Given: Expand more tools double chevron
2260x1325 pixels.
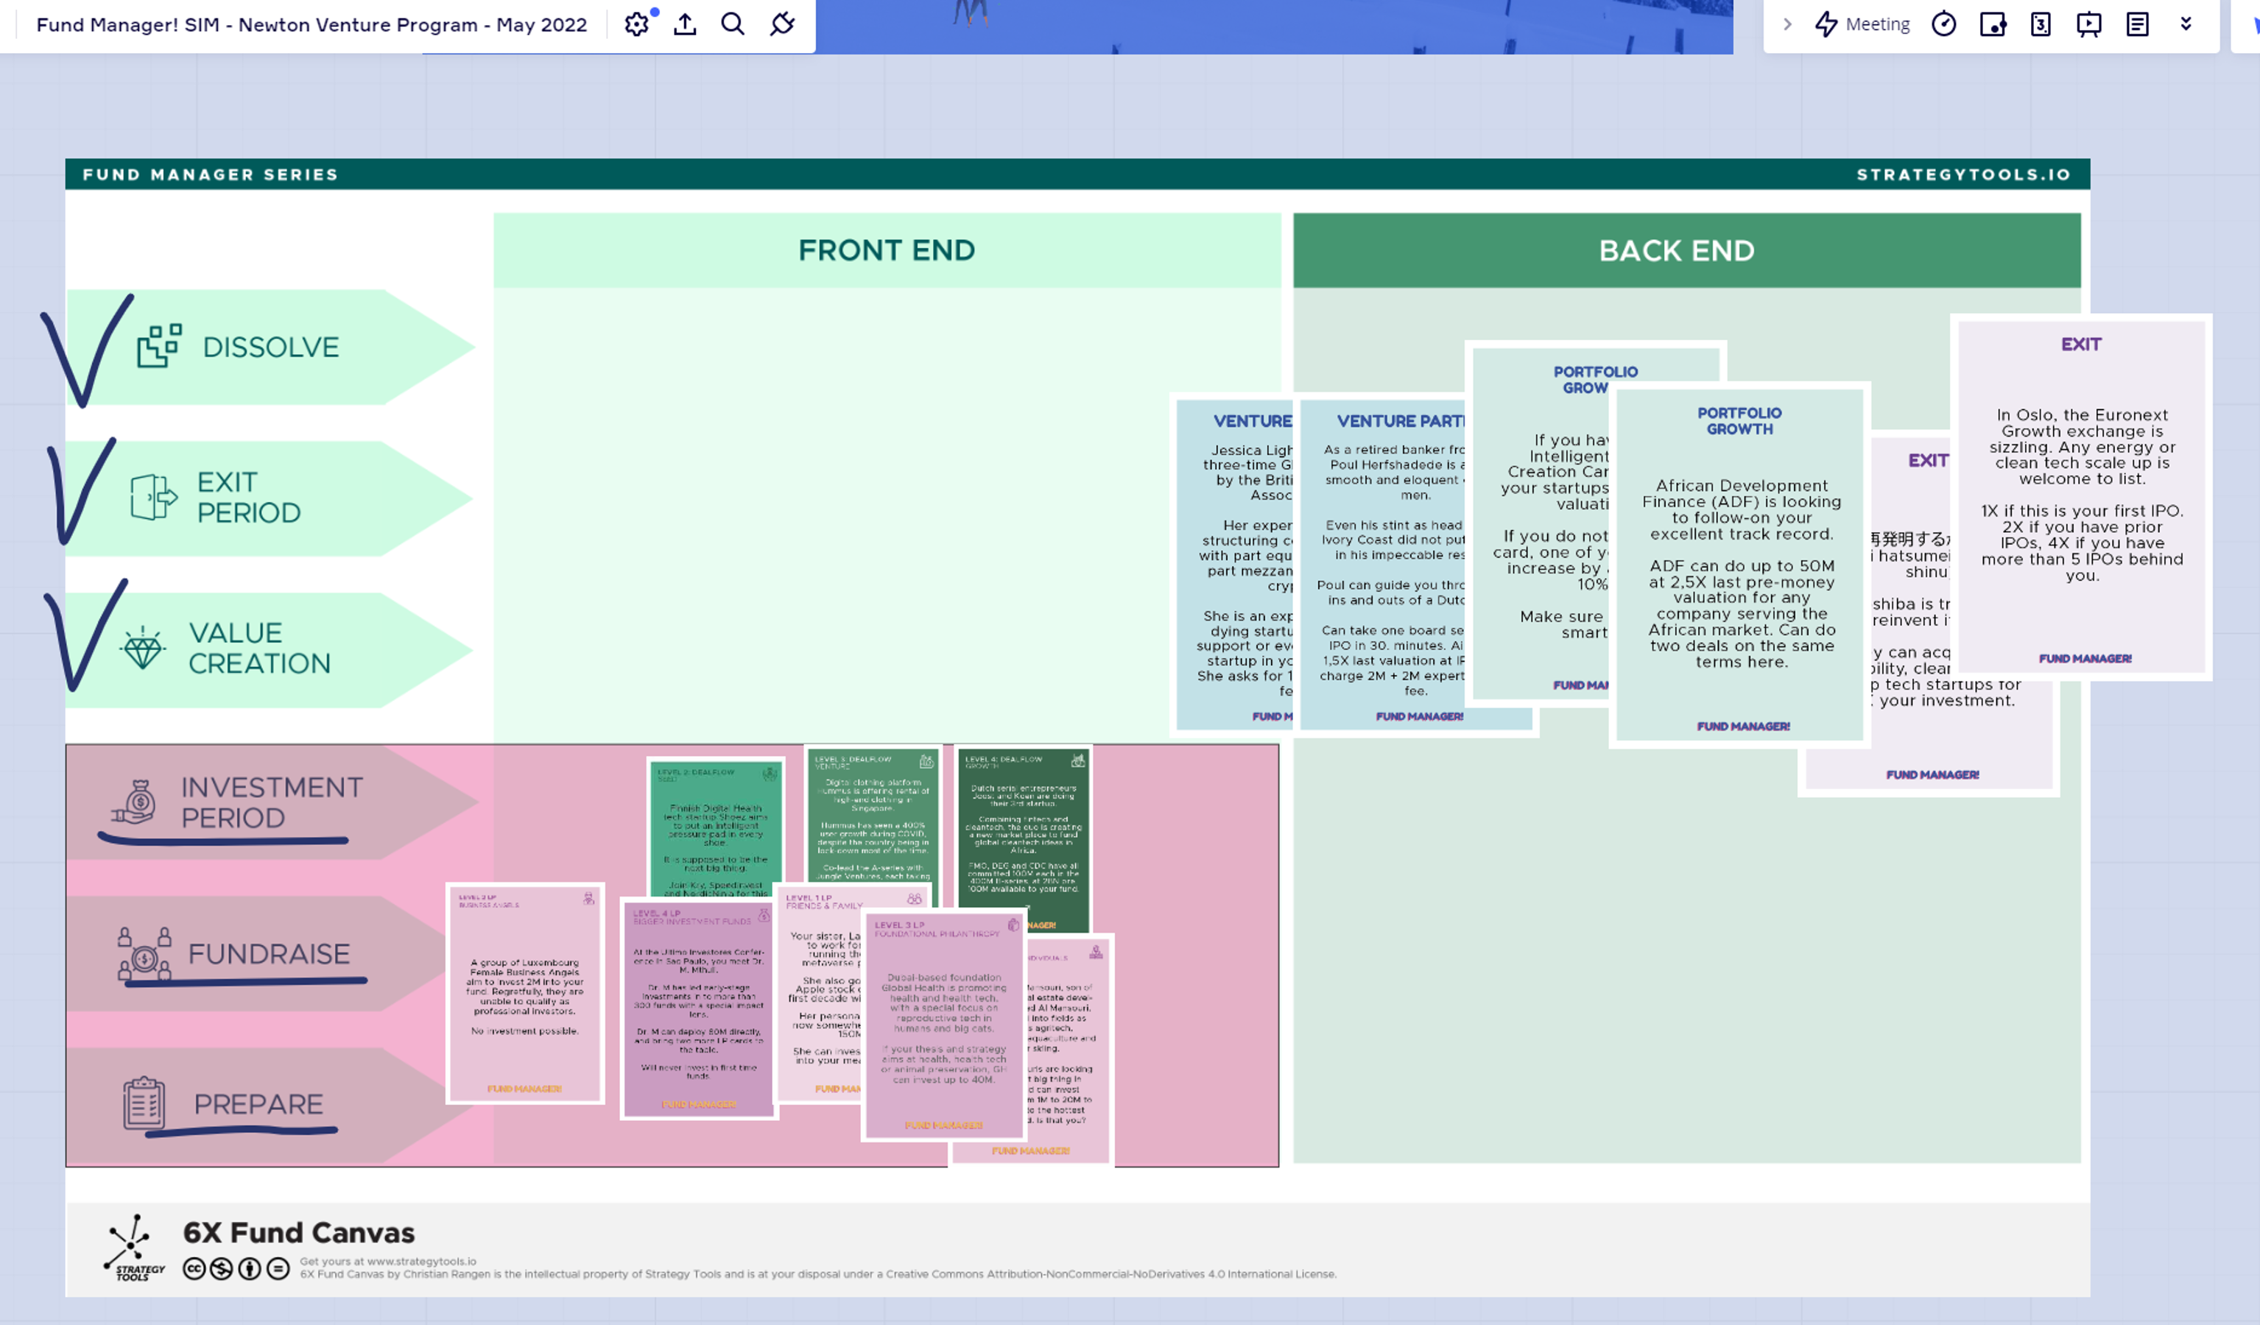Looking at the screenshot, I should coord(2186,24).
